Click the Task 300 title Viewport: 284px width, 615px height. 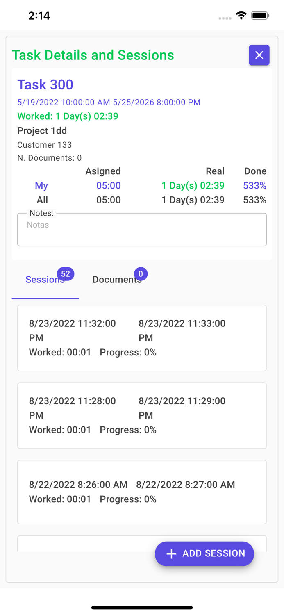(45, 85)
